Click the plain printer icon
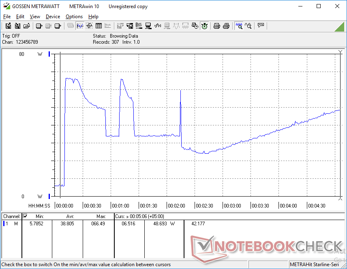 [226, 26]
